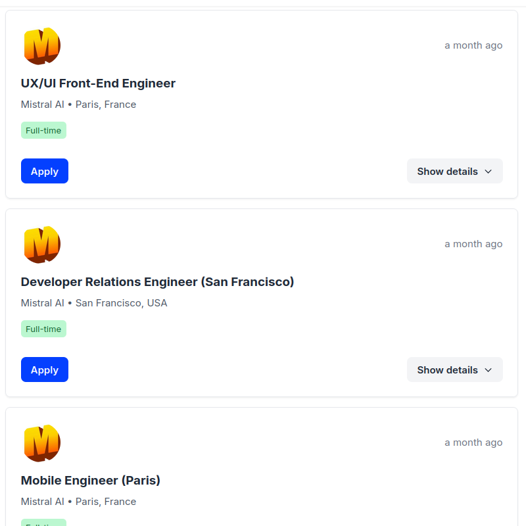Click Mistral AI logo on Developer Relations Engineer card
The height and width of the screenshot is (526, 526).
pos(42,245)
